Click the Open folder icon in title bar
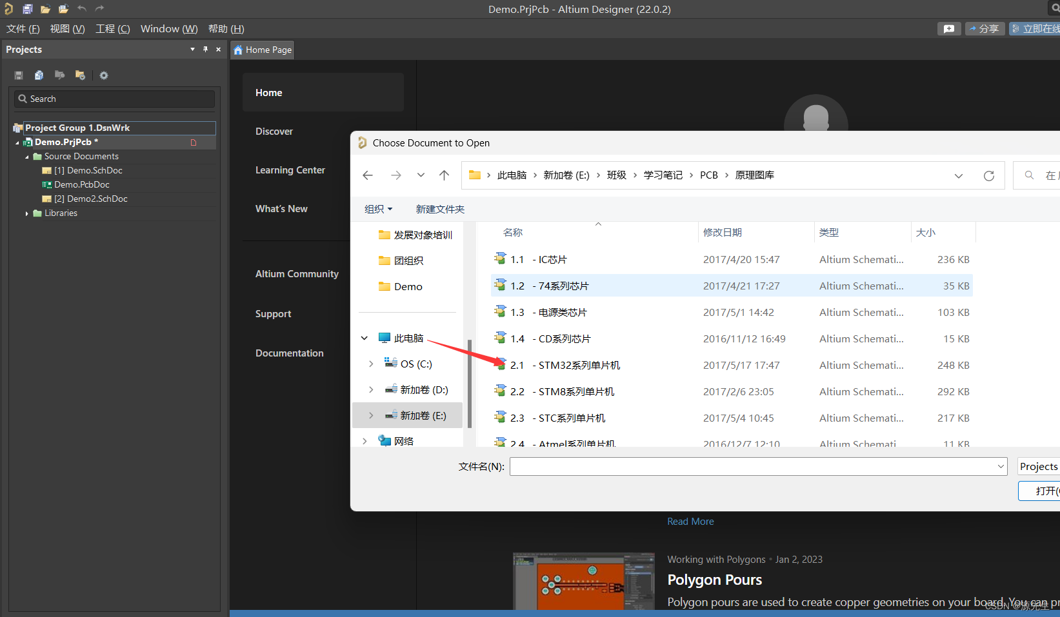This screenshot has height=617, width=1060. pyautogui.click(x=45, y=9)
